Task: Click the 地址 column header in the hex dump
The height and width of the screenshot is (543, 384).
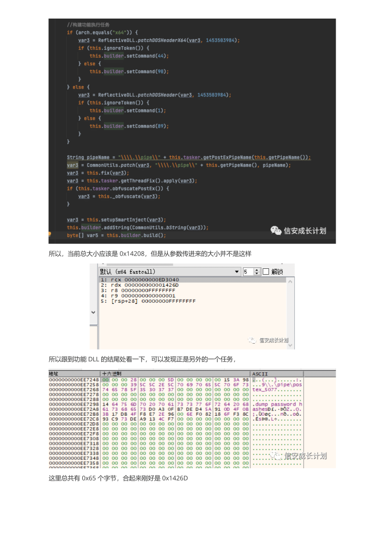Action: click(74, 374)
